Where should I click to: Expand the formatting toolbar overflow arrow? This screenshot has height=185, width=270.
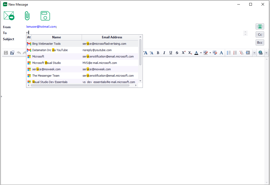254,53
